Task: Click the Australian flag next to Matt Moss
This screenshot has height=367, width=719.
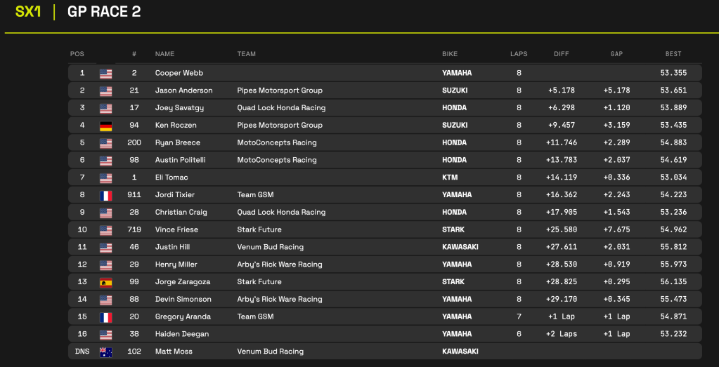Action: pyautogui.click(x=105, y=352)
